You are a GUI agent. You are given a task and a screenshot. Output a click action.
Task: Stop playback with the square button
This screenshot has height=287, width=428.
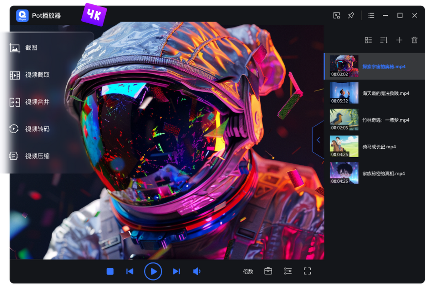pyautogui.click(x=110, y=271)
